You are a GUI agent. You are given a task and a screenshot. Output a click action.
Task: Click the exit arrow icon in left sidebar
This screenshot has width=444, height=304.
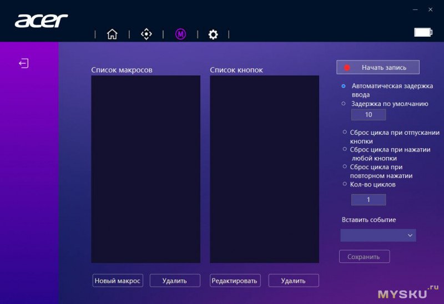[23, 63]
